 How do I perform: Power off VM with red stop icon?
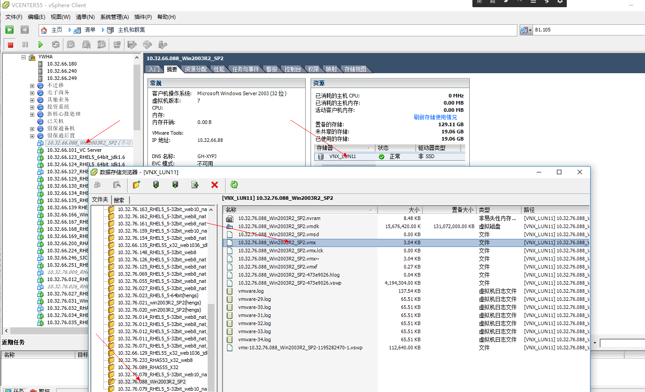pos(10,44)
